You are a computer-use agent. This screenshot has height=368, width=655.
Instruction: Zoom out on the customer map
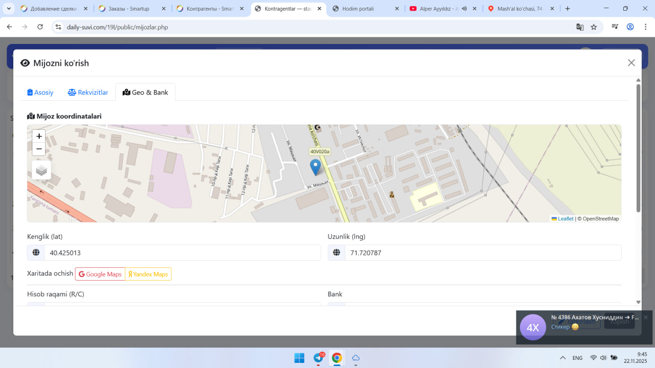tap(39, 149)
